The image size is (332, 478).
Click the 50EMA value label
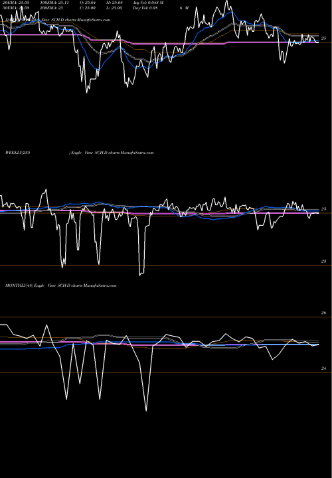click(15, 8)
